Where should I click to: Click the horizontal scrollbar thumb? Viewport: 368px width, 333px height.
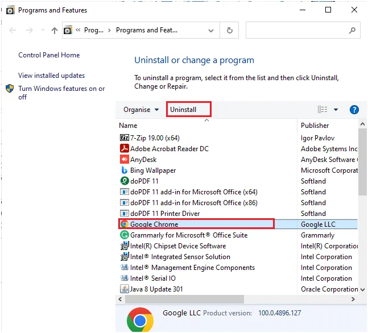pyautogui.click(x=184, y=299)
